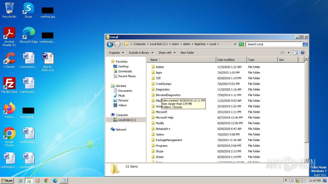Select vanfinal.jpg desktop file
The width and height of the screenshot is (328, 184).
(48, 12)
